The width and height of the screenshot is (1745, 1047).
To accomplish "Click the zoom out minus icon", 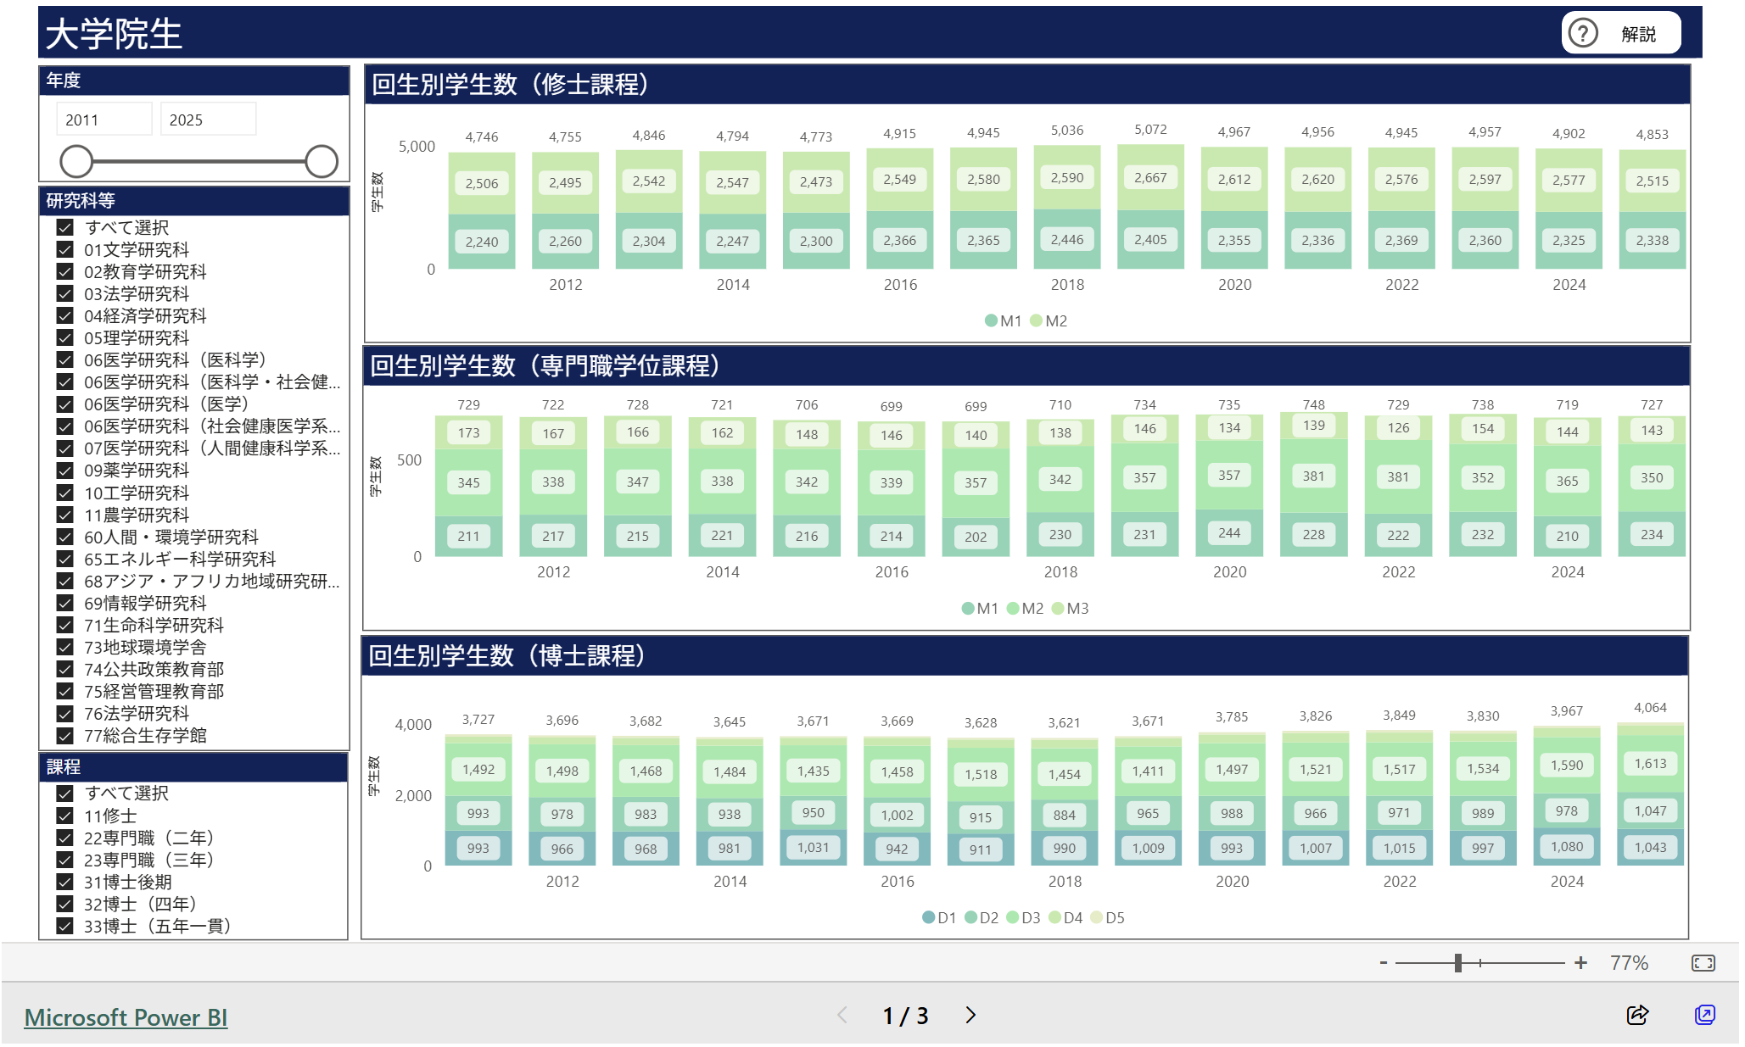I will click(x=1384, y=963).
